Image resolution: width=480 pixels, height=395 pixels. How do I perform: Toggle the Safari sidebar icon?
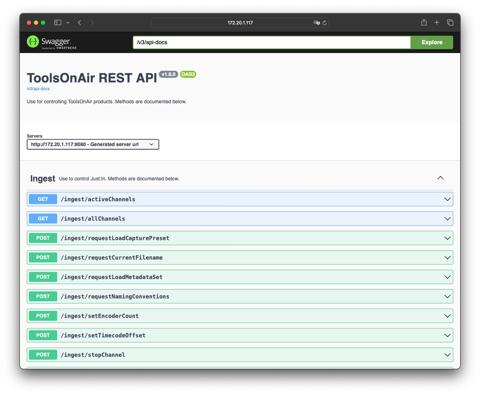[58, 23]
